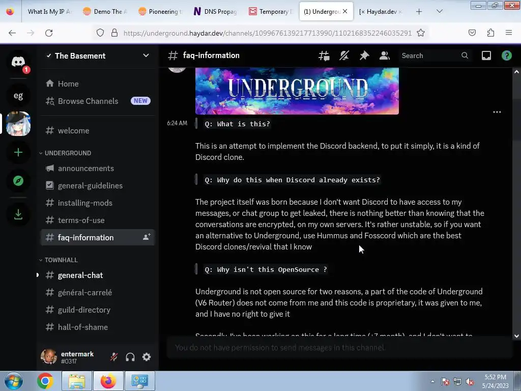Open Firefox list all tabs chevron
521x391 pixels.
(439, 11)
